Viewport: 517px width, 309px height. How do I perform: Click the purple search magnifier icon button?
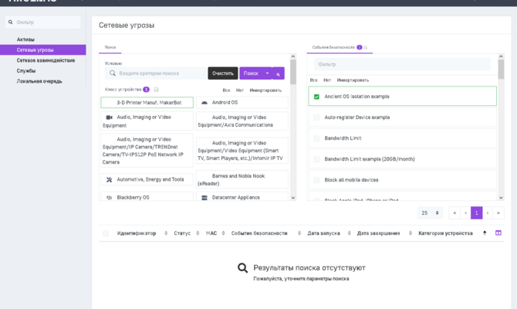(x=279, y=73)
